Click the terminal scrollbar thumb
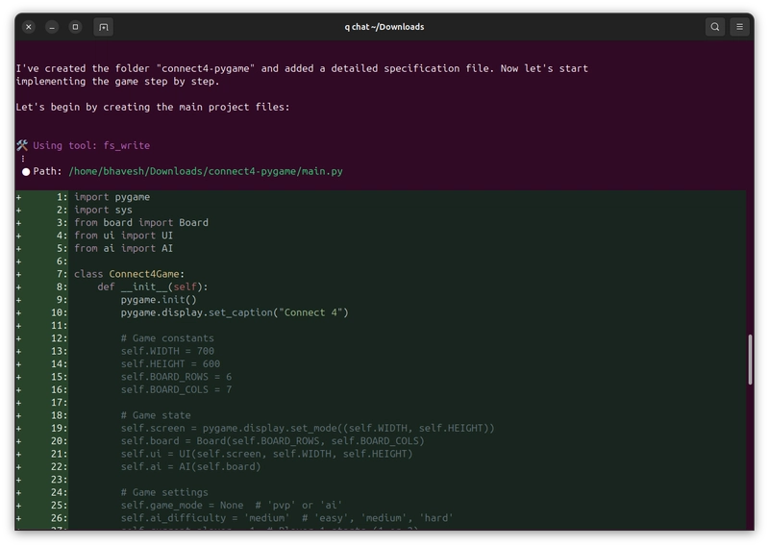Viewport: 769px width, 547px height. pyautogui.click(x=750, y=360)
